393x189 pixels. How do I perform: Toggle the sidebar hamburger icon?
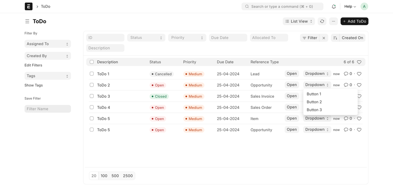coord(27,21)
